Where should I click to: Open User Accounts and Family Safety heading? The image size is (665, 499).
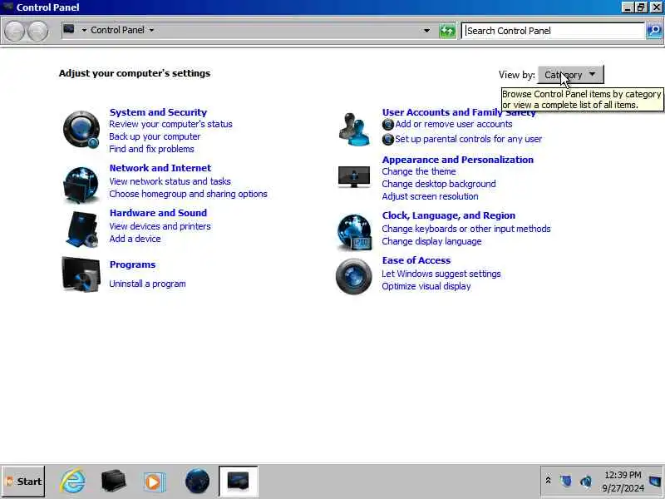[x=459, y=112]
